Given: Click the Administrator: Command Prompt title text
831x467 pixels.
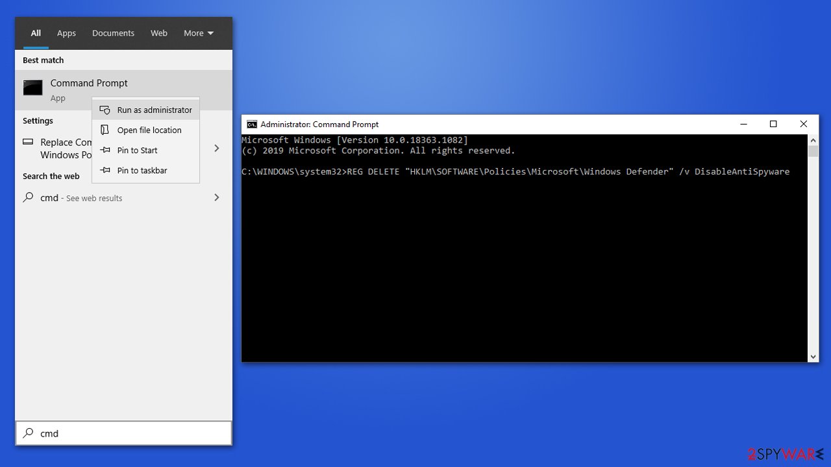Looking at the screenshot, I should click(x=319, y=125).
